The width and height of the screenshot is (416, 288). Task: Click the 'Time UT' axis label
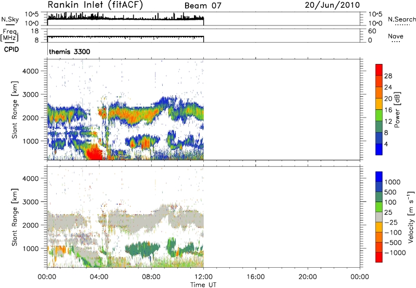tap(203, 285)
